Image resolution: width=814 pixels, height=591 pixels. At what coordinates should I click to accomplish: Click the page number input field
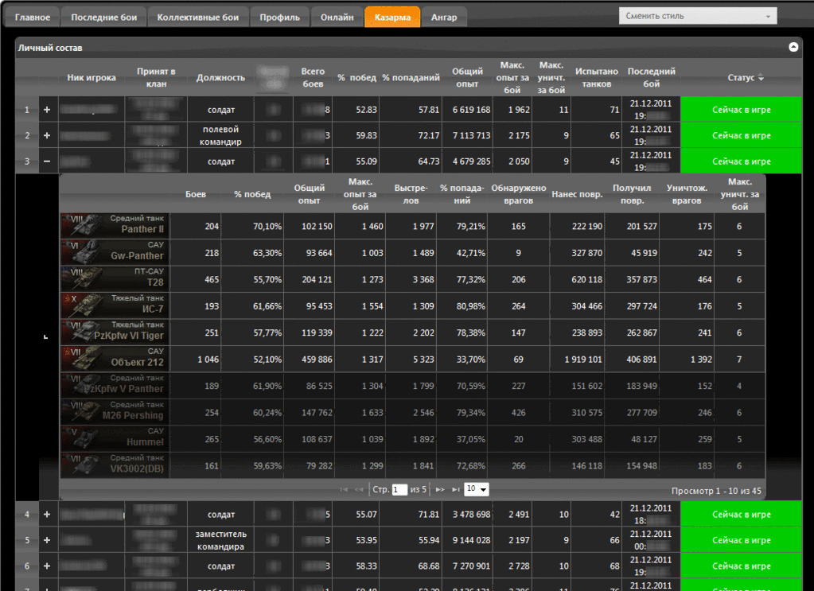point(399,489)
